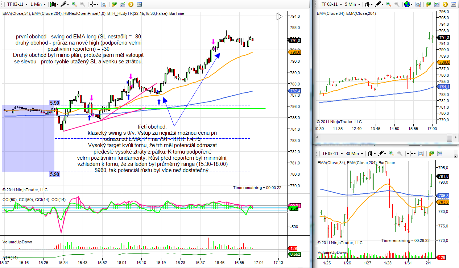Screen dimensions: 459x268
Task: Open indicators icon in 30 Min chart
Action: pos(440,154)
